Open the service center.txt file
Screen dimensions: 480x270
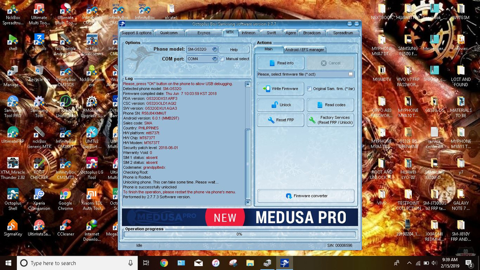click(434, 137)
